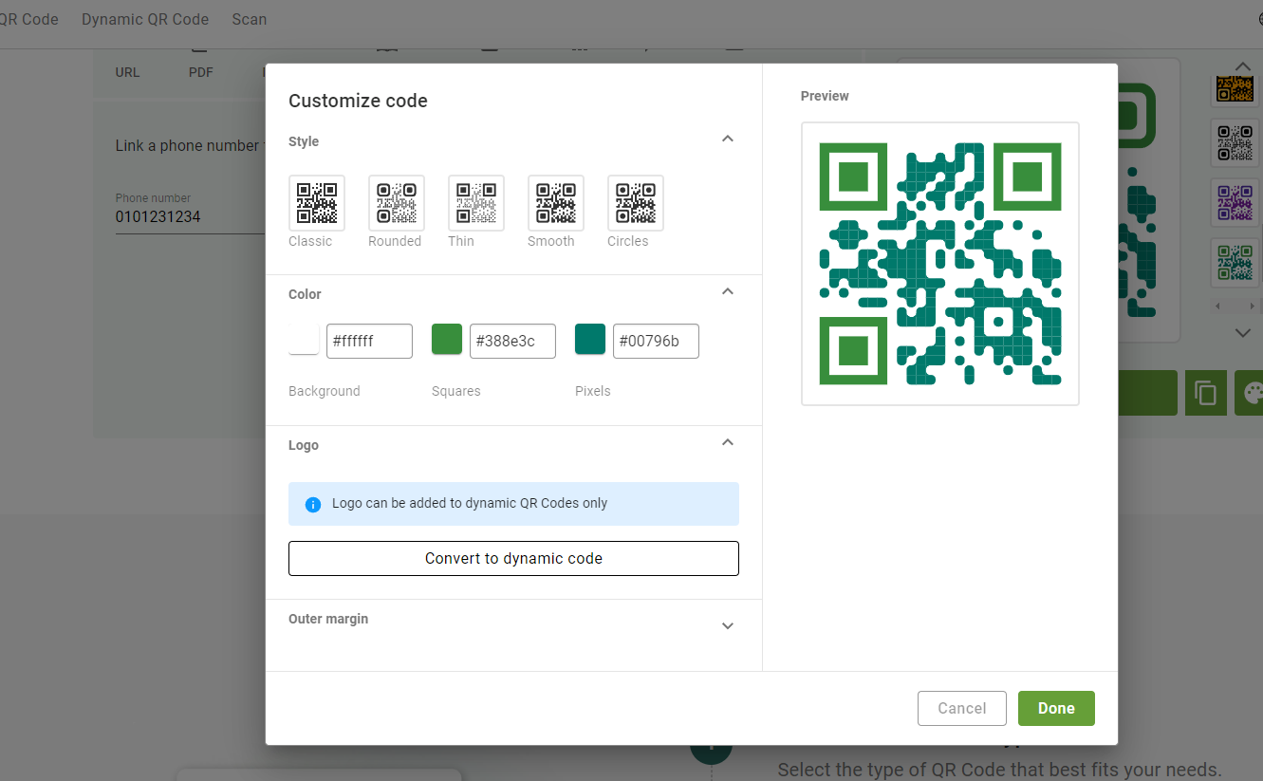Click the copy icon button

coord(1205,393)
